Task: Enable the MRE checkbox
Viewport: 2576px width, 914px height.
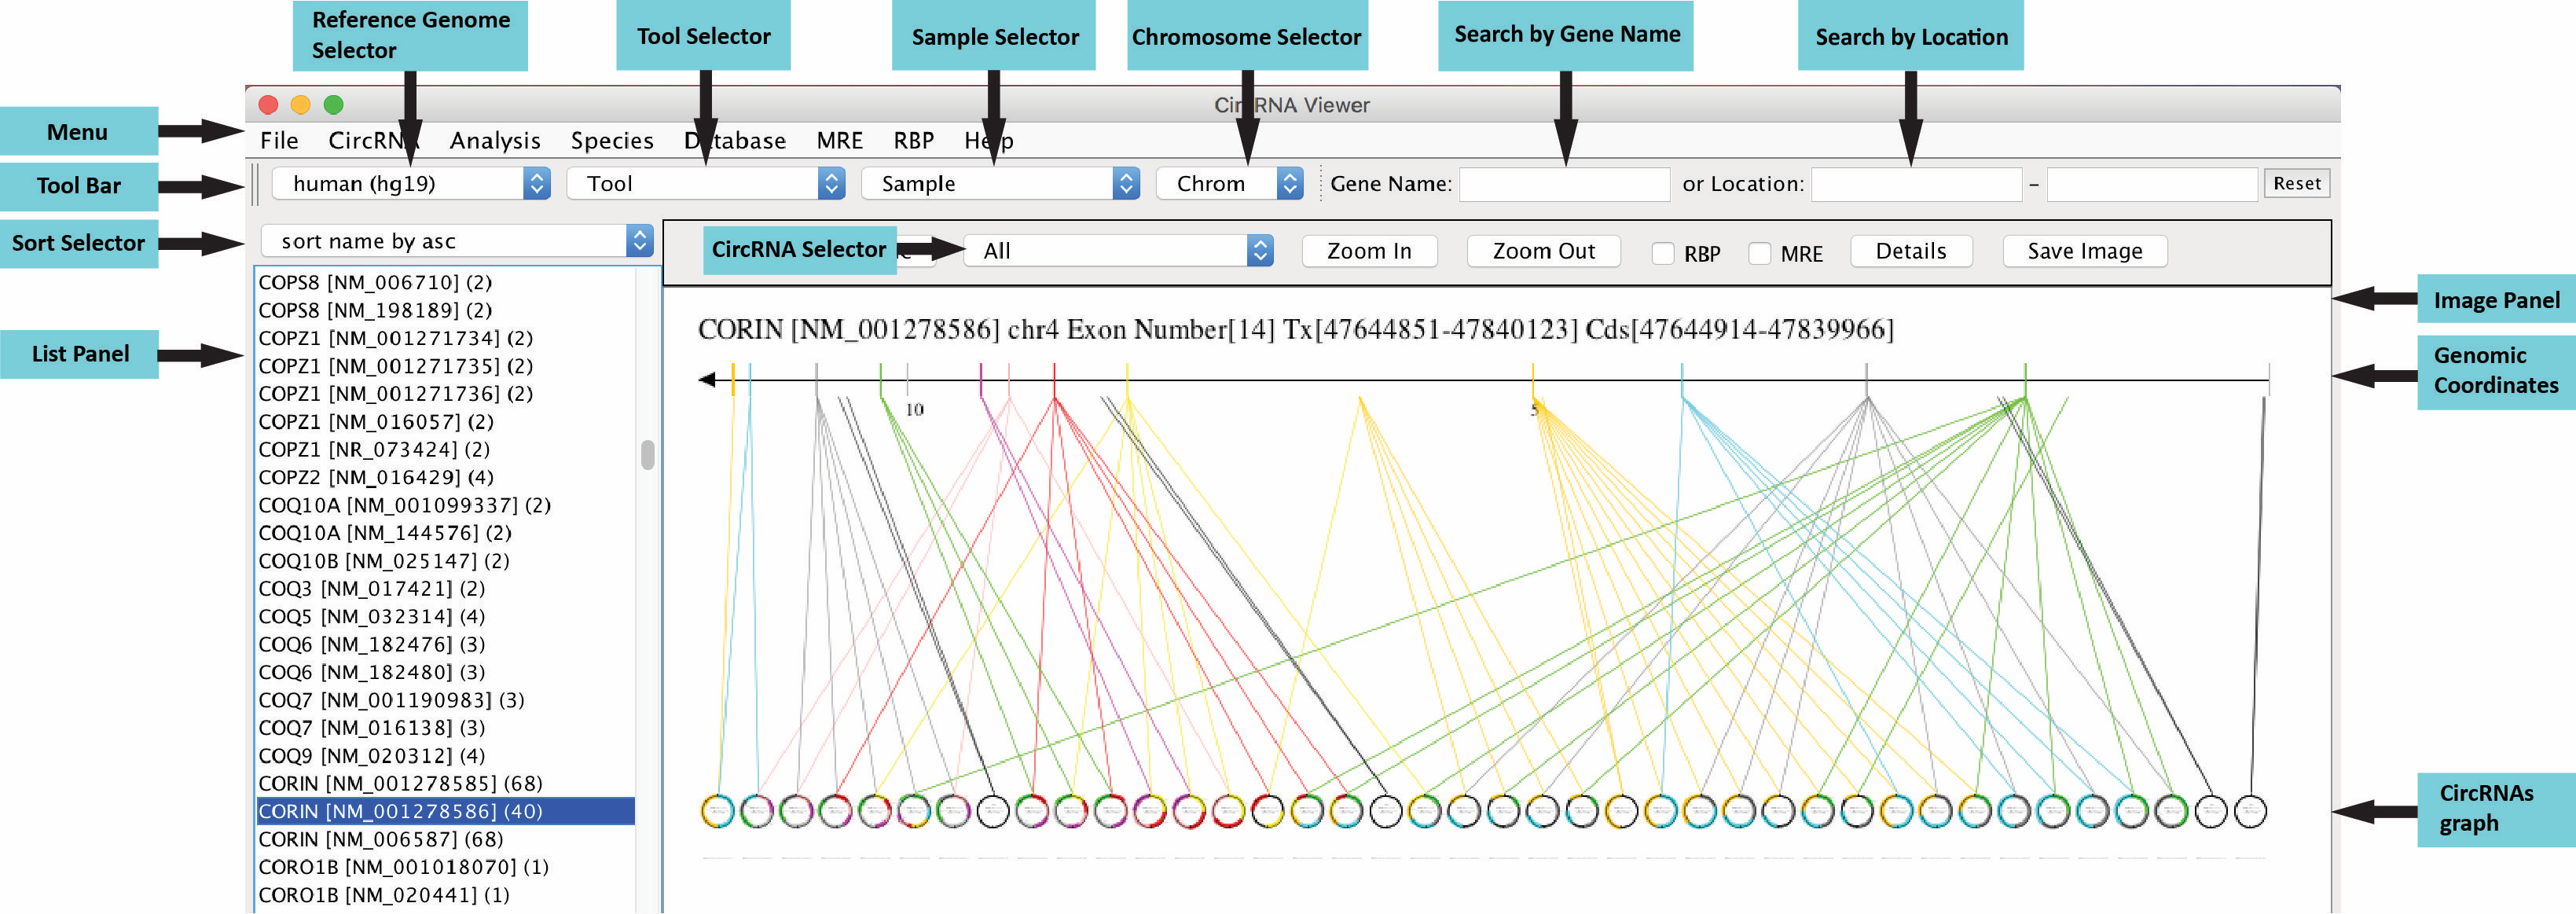Action: [1759, 253]
